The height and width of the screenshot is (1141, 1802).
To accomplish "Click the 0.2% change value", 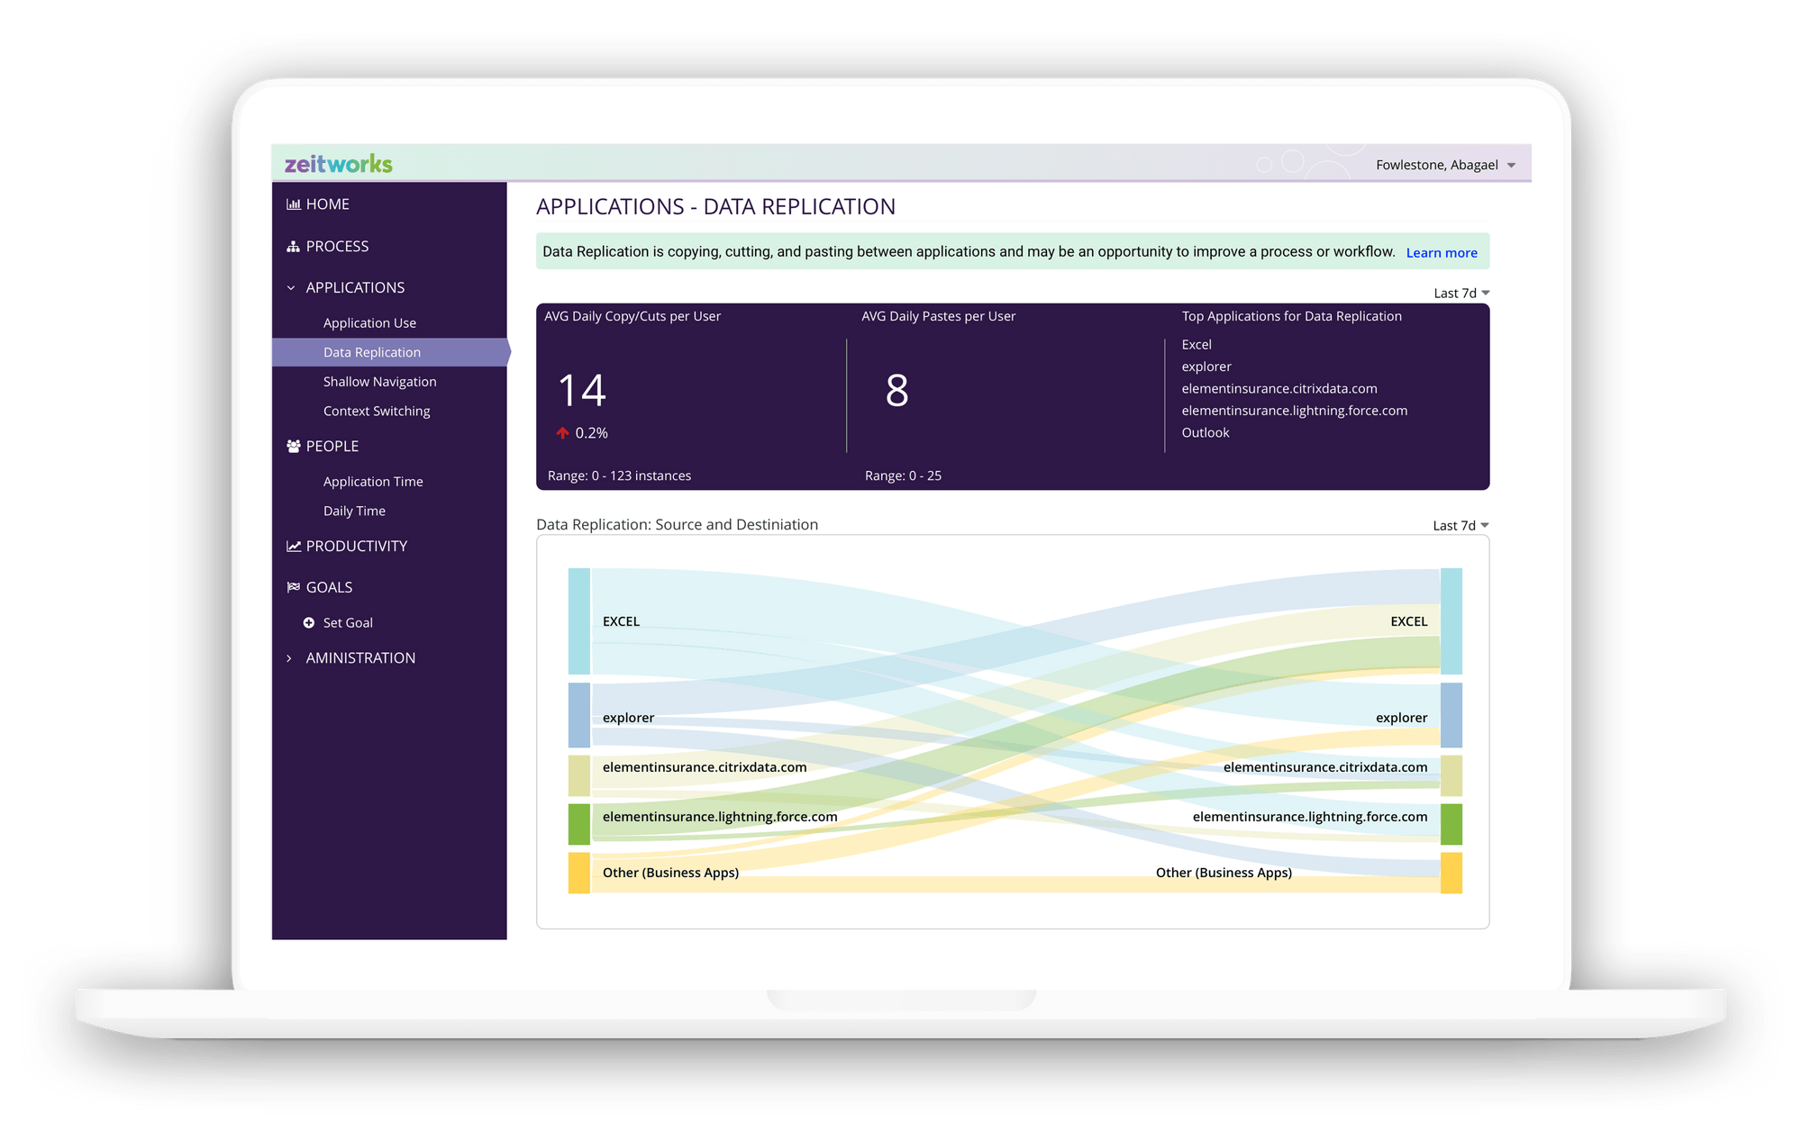I will [592, 433].
